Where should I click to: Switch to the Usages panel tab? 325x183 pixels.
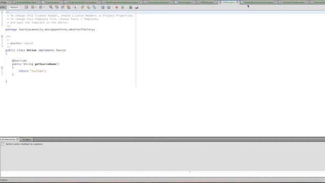pos(26,139)
